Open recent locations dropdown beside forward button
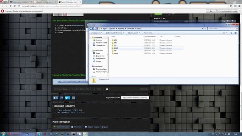This screenshot has height=136, width=242. (x=97, y=29)
